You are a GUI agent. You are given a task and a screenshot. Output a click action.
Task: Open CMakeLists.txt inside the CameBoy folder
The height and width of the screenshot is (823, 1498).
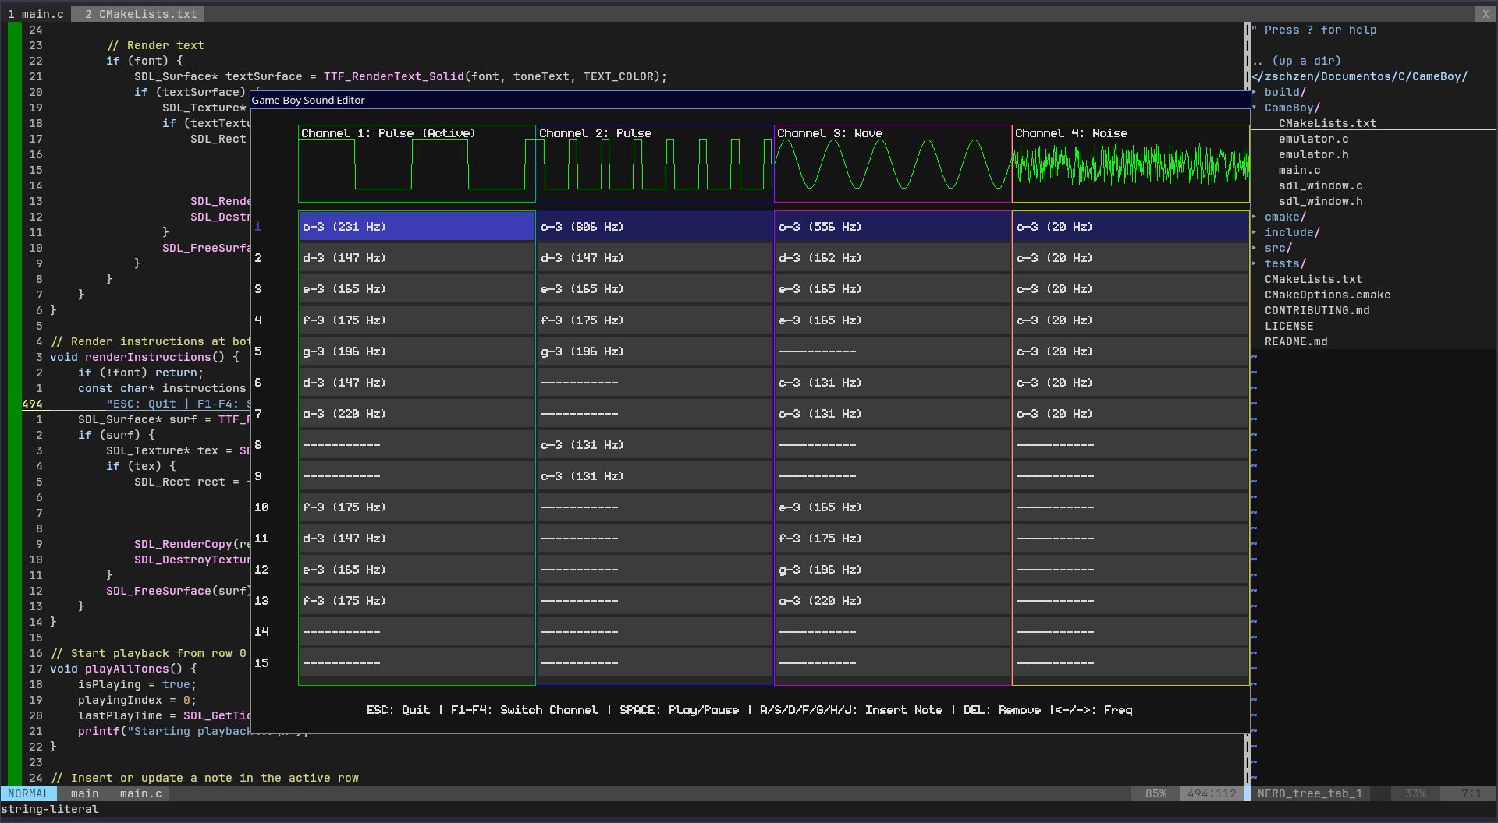(x=1327, y=123)
